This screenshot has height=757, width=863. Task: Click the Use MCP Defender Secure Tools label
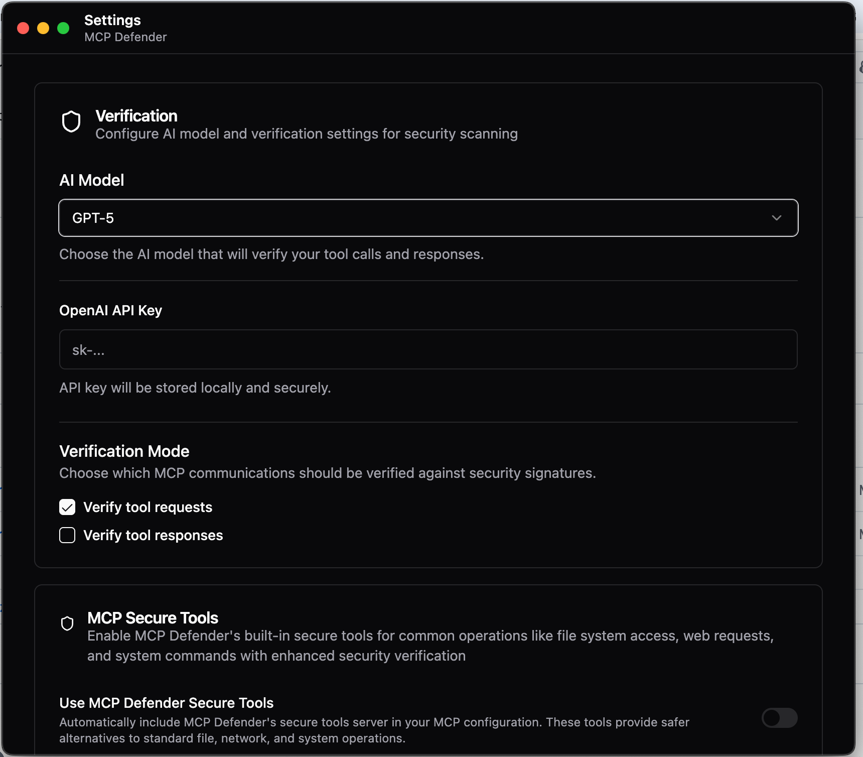point(166,703)
